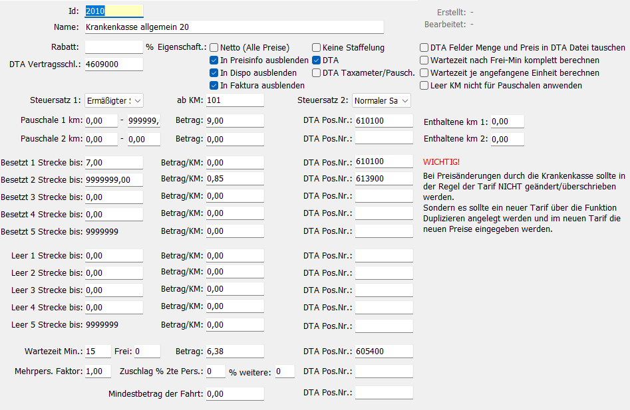This screenshot has height=410, width=630.
Task: Focus the Mindestbetrag der Fahrt field
Action: coord(235,394)
